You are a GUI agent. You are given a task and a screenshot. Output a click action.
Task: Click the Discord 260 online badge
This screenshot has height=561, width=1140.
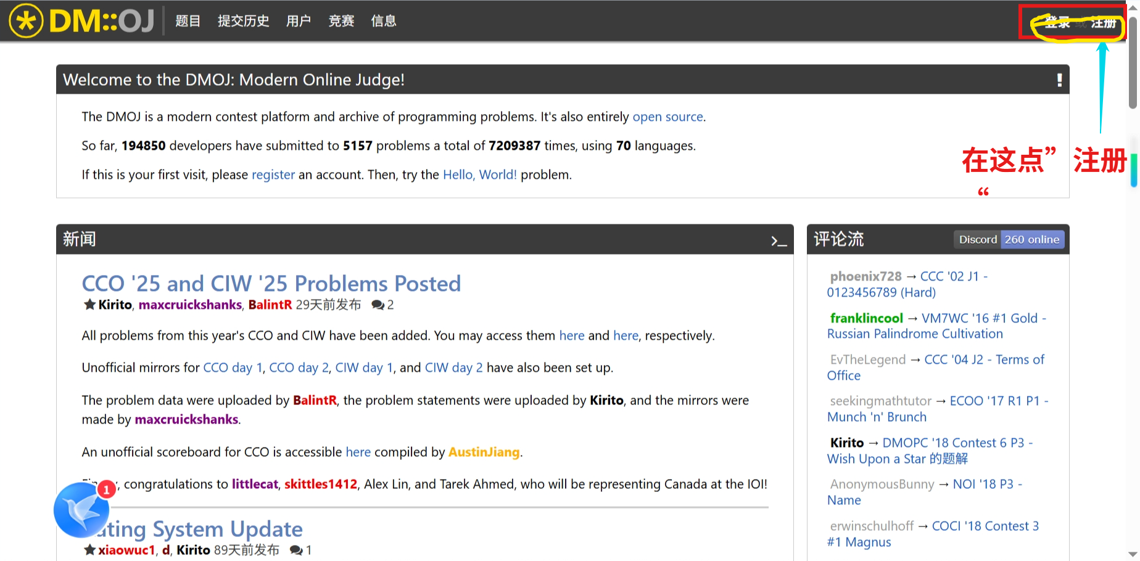[1009, 239]
